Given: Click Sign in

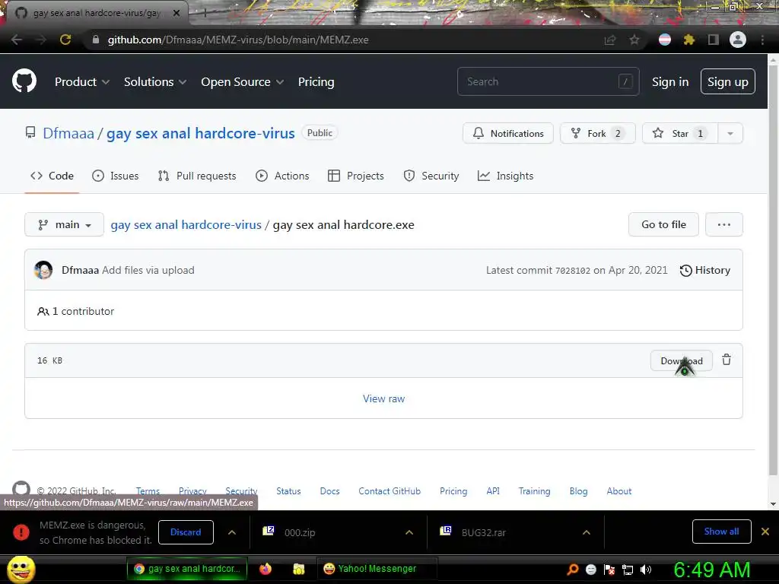Looking at the screenshot, I should tap(670, 82).
